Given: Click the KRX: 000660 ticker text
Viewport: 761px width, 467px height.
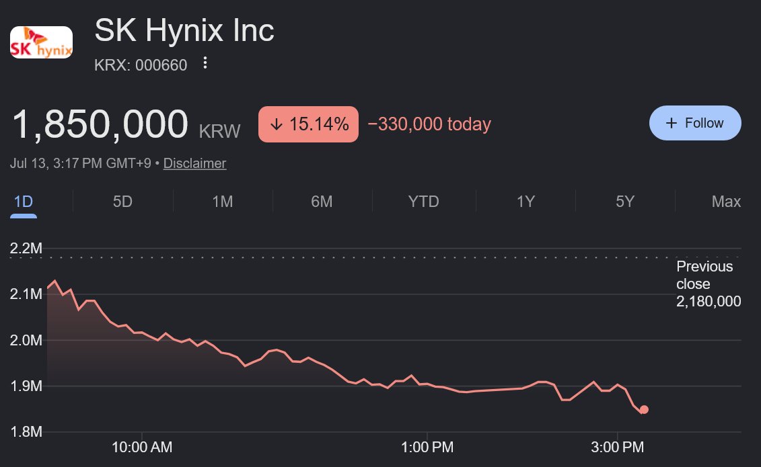Looking at the screenshot, I should pos(141,65).
